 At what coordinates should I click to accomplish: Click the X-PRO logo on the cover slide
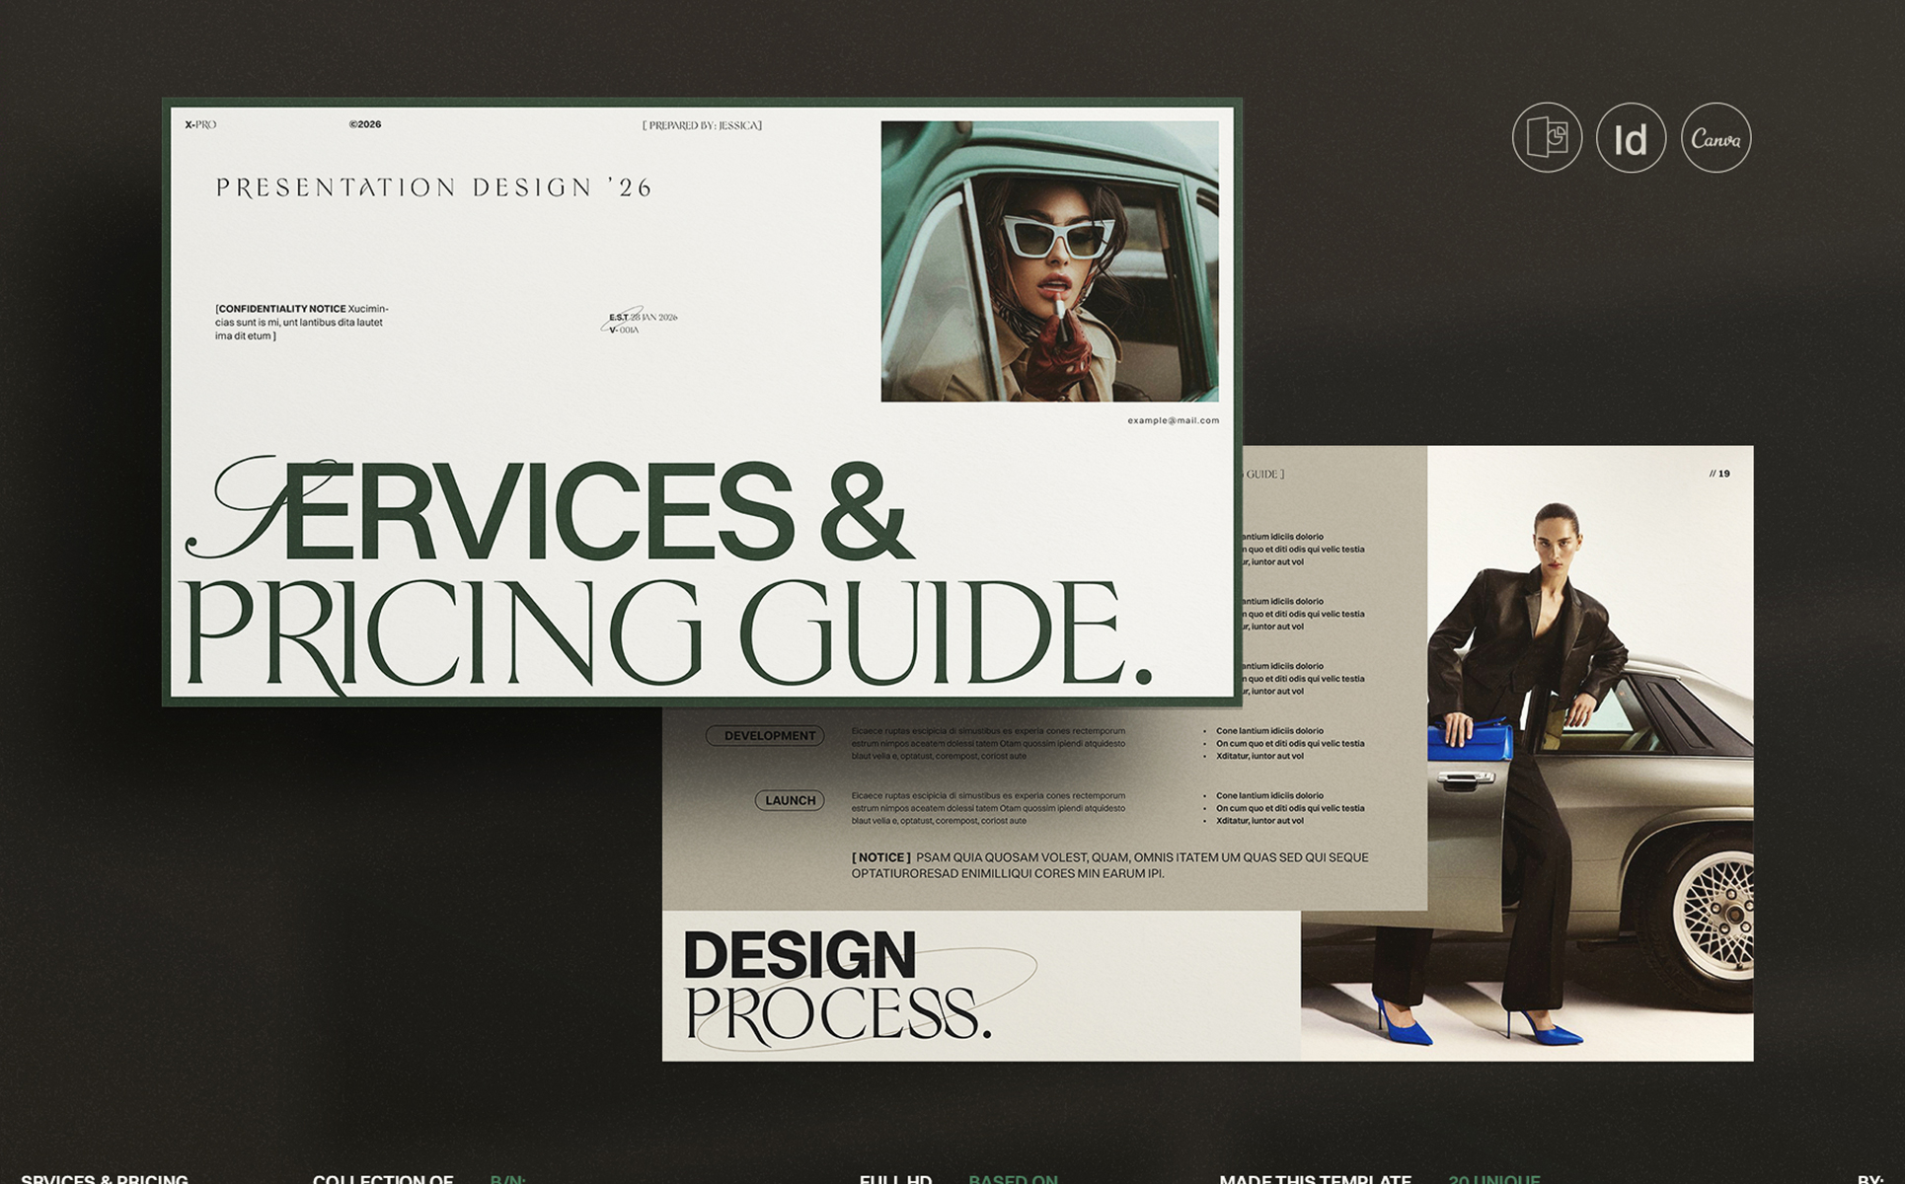click(200, 125)
